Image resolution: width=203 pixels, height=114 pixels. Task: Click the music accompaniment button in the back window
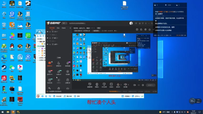click(68, 96)
